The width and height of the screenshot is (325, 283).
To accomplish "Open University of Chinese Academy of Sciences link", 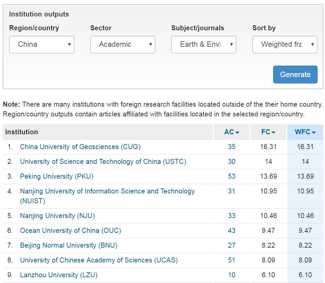I will point(99,260).
